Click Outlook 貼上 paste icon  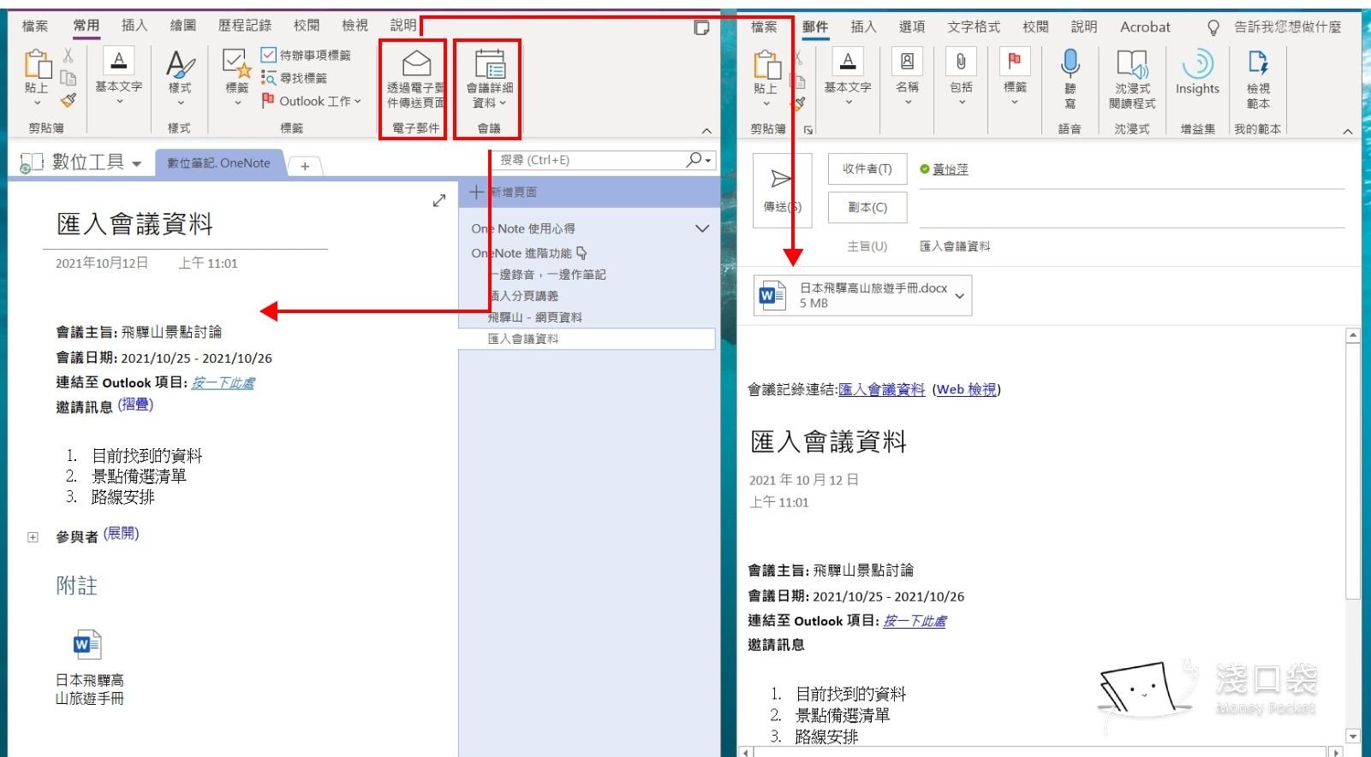pos(766,65)
